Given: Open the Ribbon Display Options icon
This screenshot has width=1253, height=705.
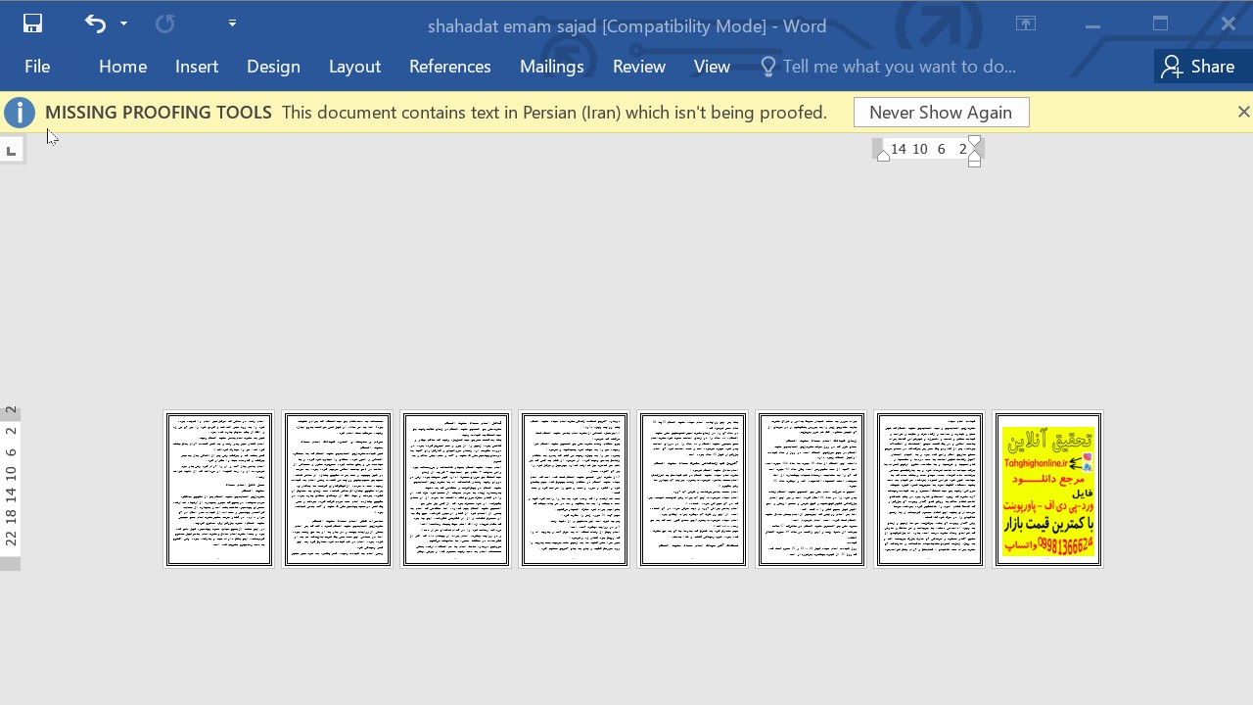Looking at the screenshot, I should pos(1026,23).
